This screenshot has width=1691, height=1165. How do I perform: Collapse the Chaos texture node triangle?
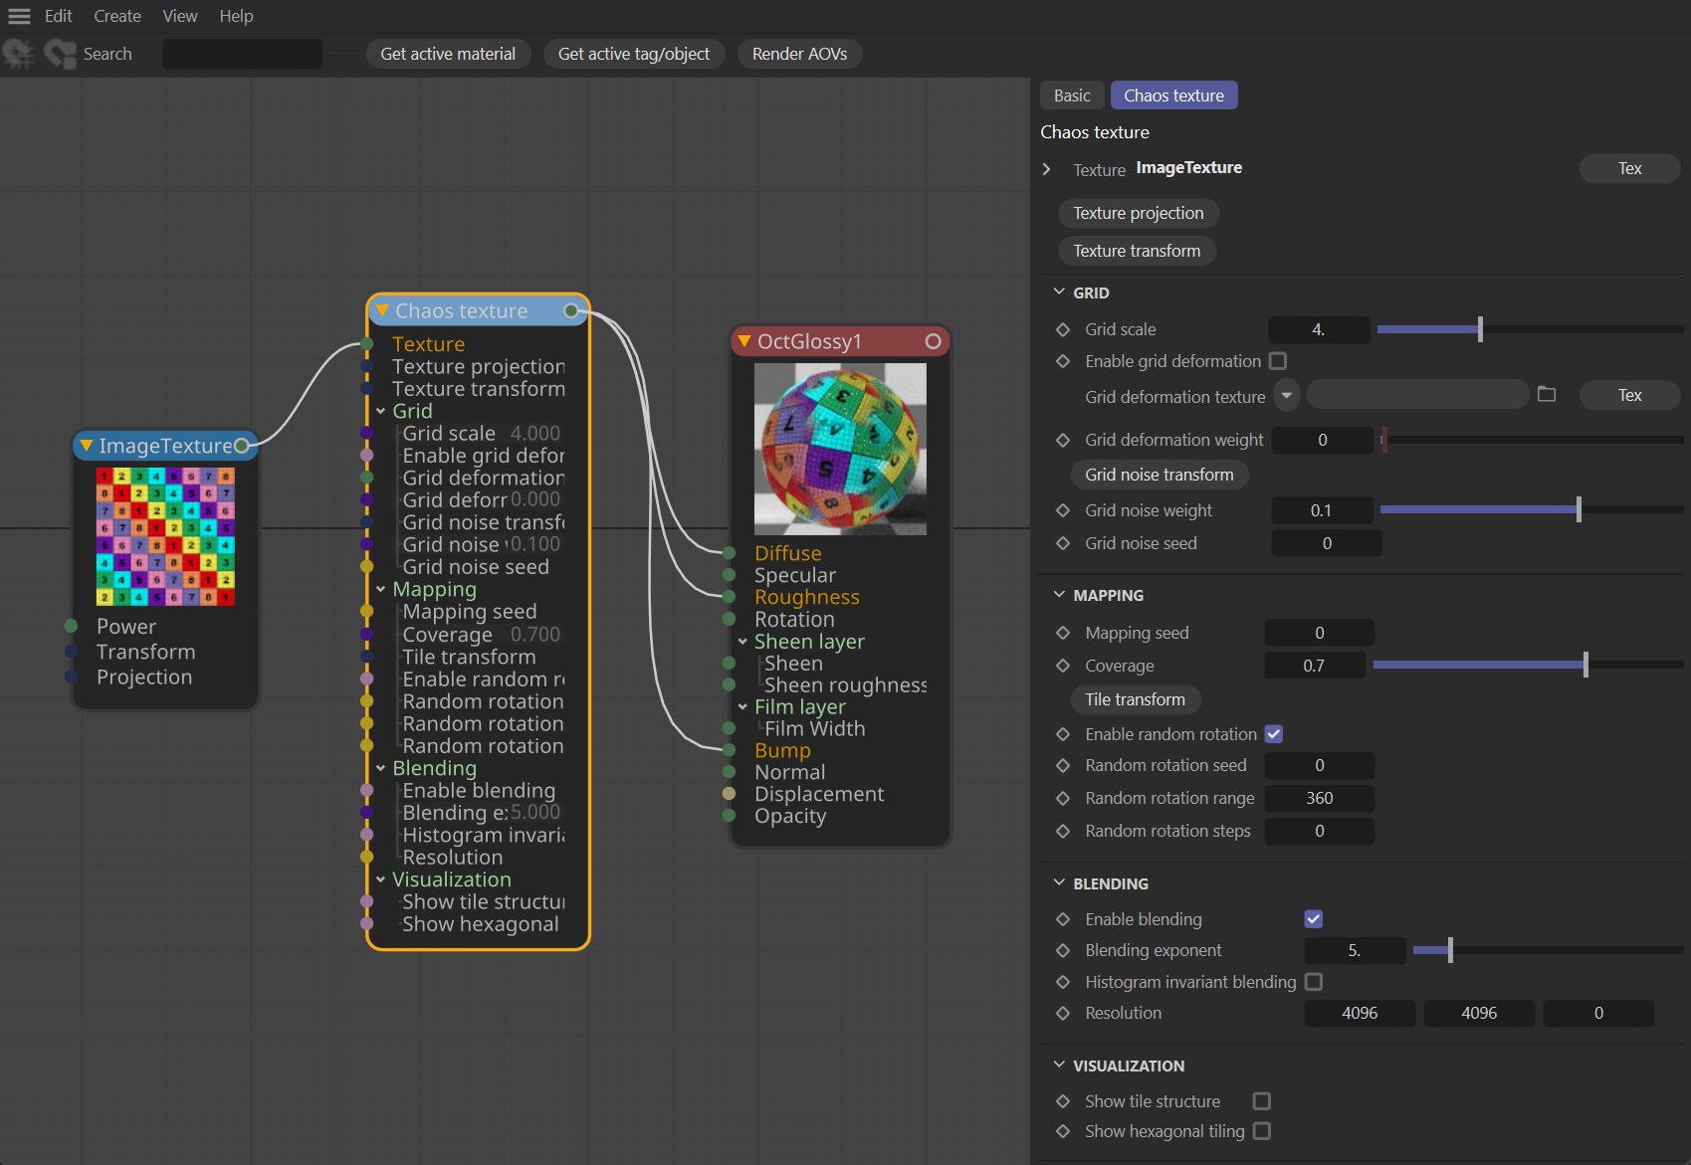click(382, 310)
